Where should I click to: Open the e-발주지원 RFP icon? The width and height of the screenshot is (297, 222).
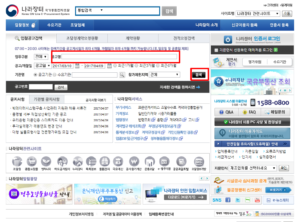164,162
